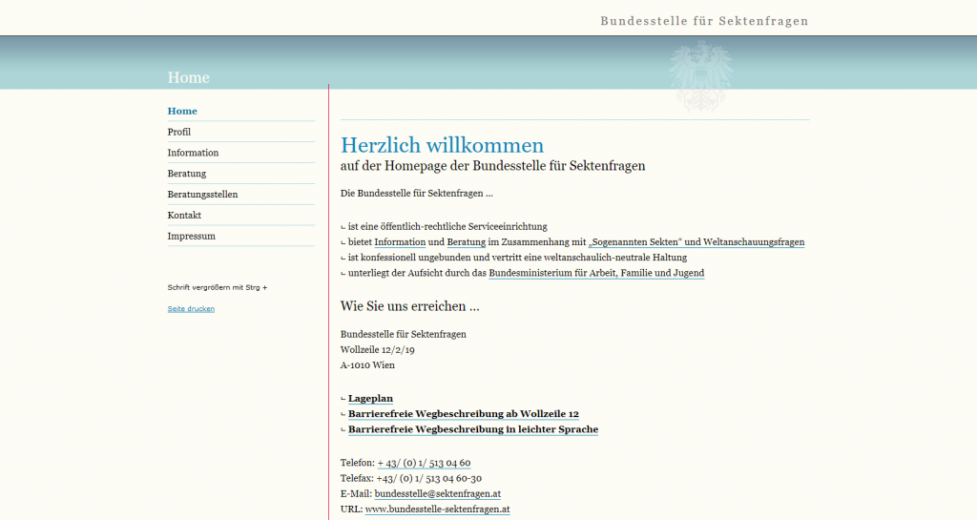Image resolution: width=977 pixels, height=520 pixels.
Task: Navigate to Kontakt in sidebar
Action: coord(184,216)
